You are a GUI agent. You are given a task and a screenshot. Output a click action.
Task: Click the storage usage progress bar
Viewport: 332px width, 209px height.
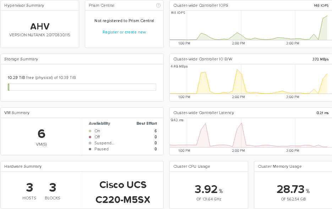coord(82,87)
